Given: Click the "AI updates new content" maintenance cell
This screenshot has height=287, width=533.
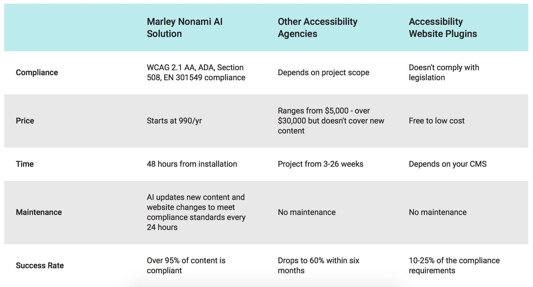Looking at the screenshot, I should click(196, 212).
